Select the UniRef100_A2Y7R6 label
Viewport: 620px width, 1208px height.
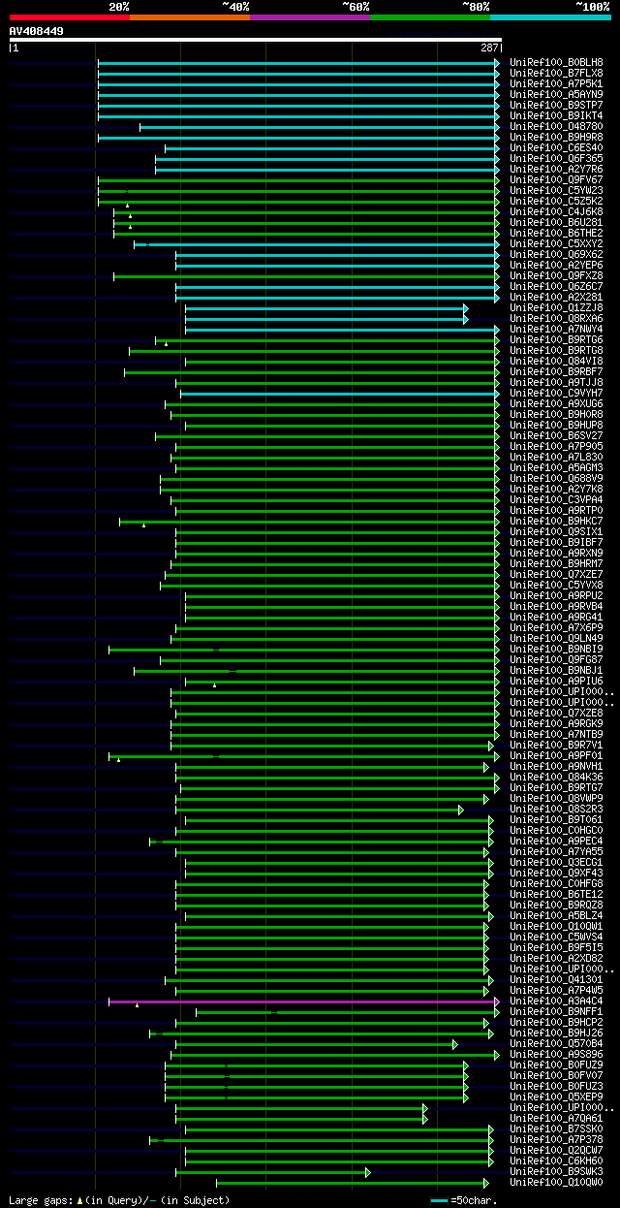[556, 169]
